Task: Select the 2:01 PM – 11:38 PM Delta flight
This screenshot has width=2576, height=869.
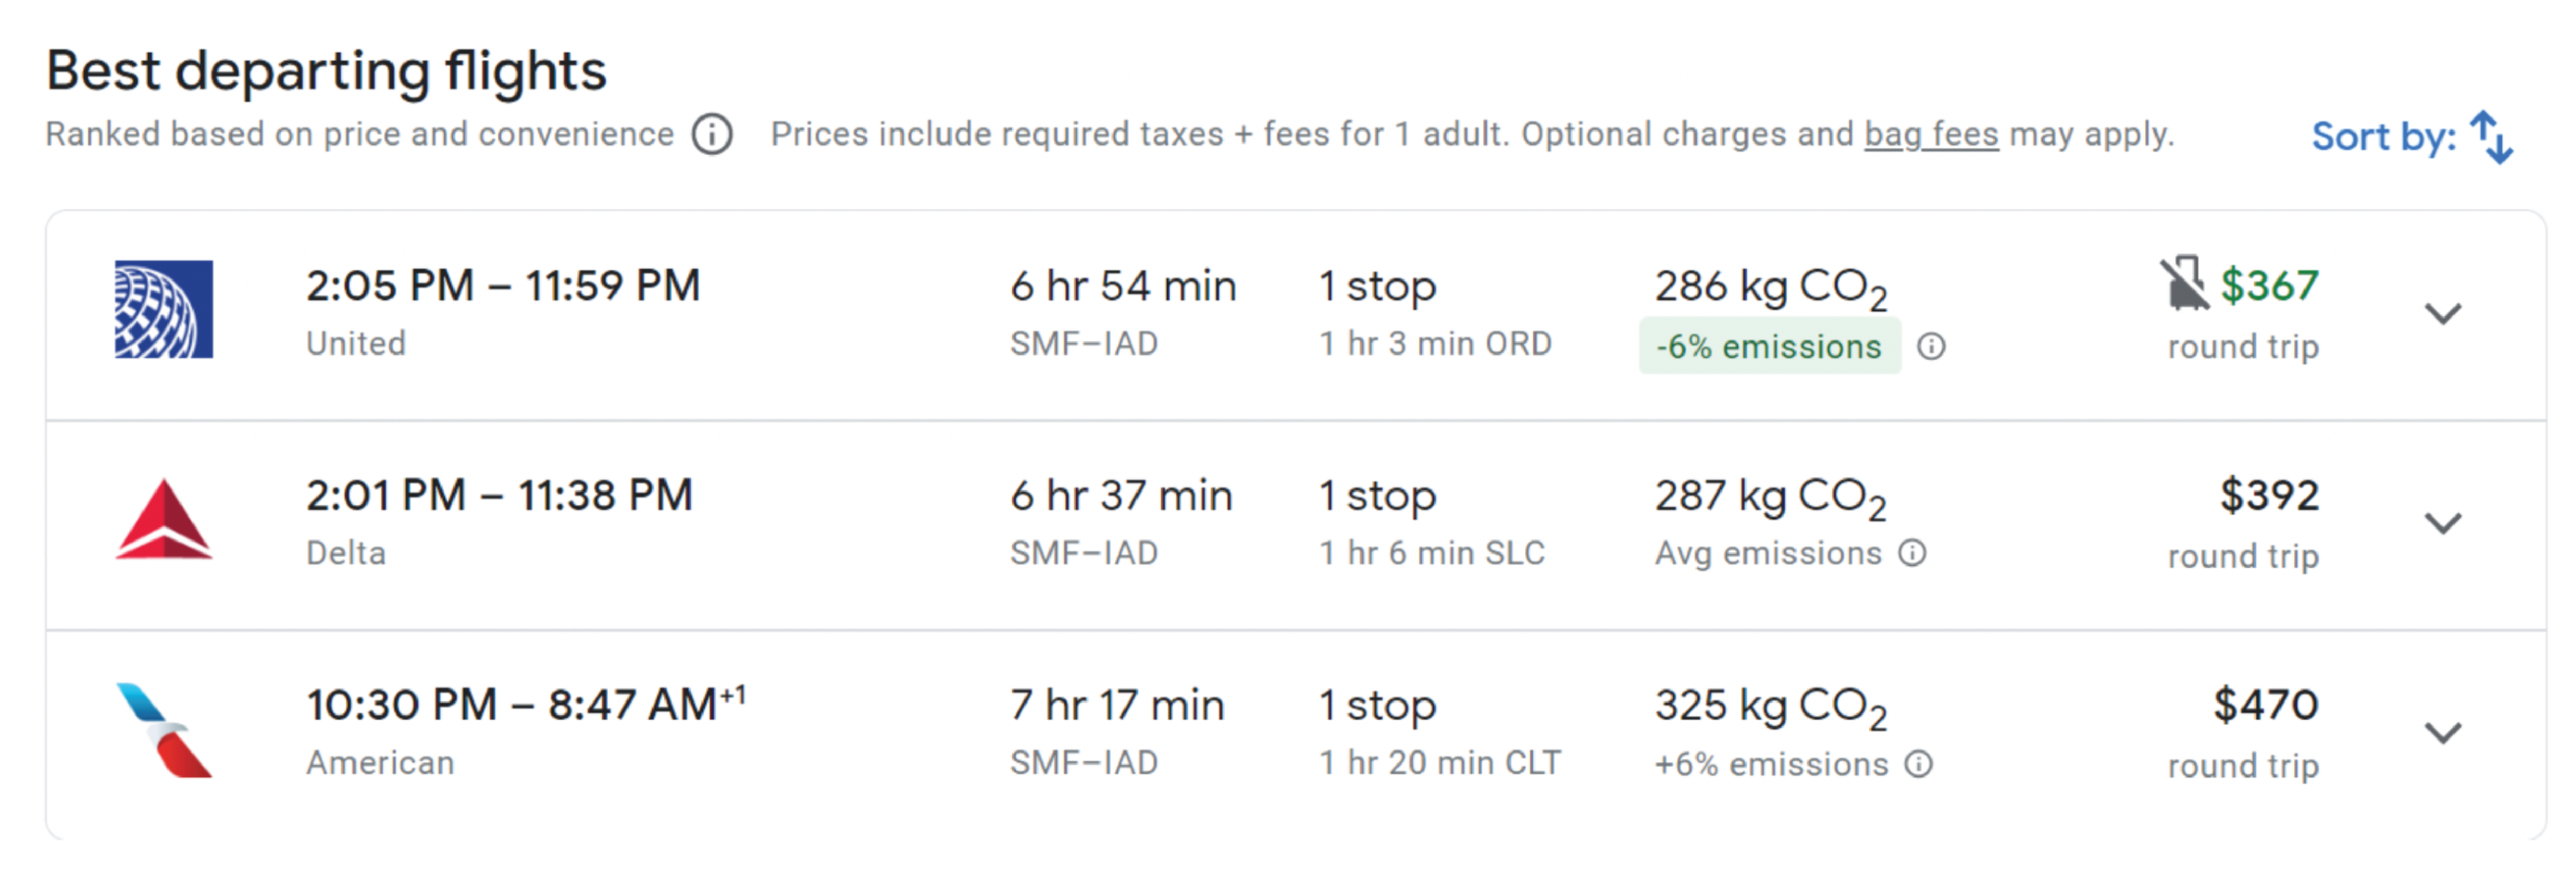Action: [x=1295, y=525]
